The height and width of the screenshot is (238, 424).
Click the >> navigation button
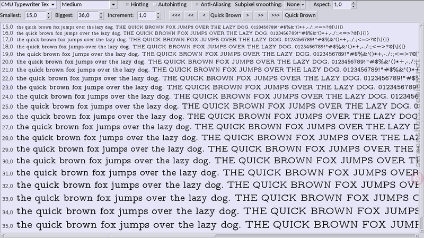click(261, 15)
